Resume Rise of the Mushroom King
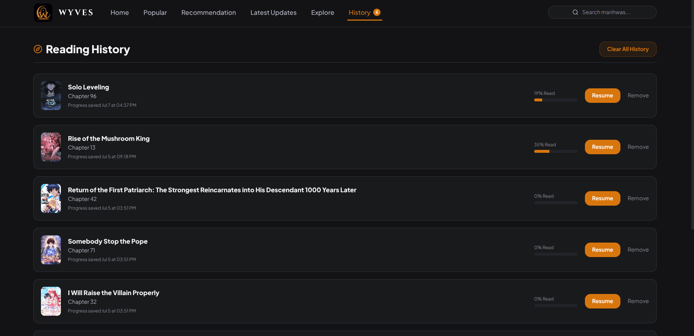 click(x=602, y=147)
